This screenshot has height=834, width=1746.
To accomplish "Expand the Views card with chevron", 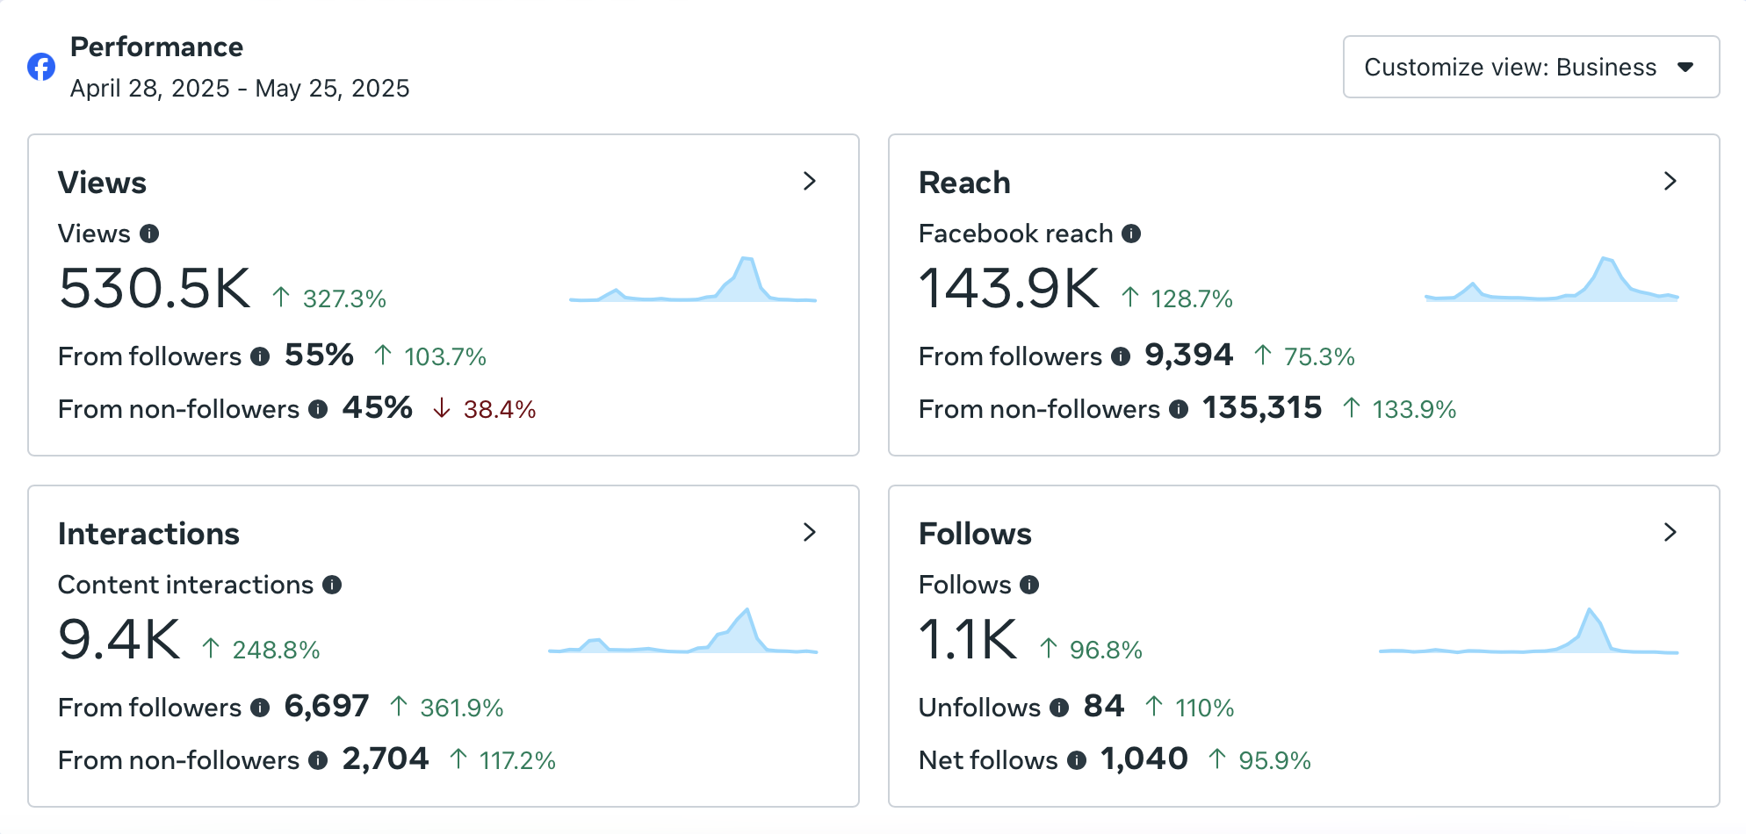I will (810, 182).
